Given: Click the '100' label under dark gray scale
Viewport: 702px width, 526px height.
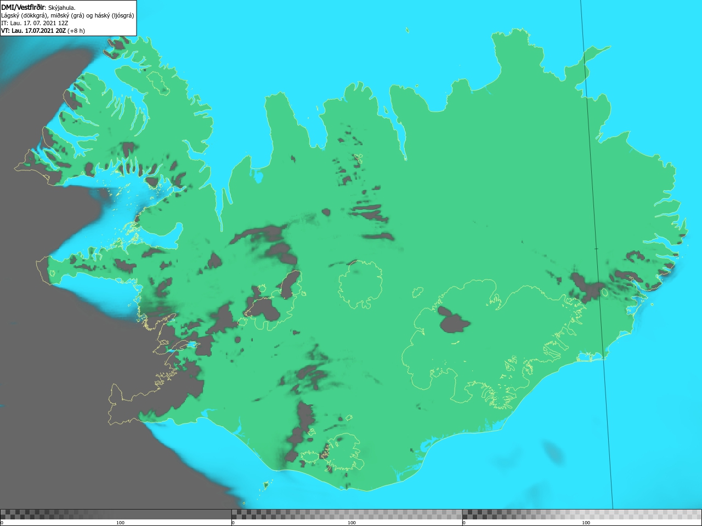Looking at the screenshot, I should click(120, 523).
